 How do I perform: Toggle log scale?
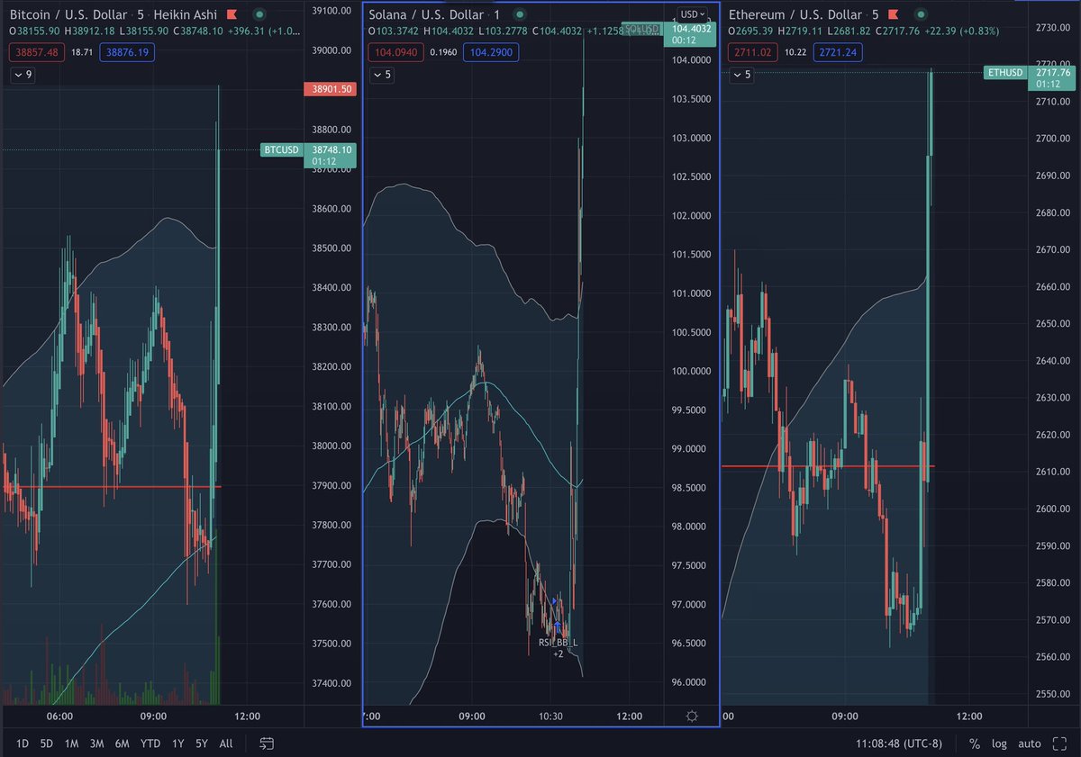click(x=999, y=743)
